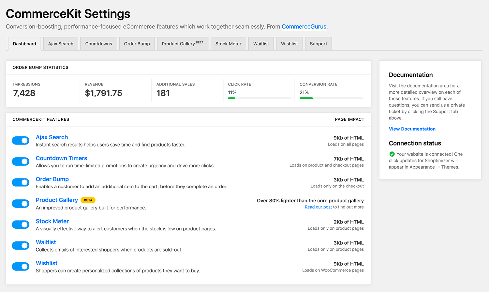Toggle the Ajax Search feature switch
The image size is (489, 292).
tap(21, 141)
